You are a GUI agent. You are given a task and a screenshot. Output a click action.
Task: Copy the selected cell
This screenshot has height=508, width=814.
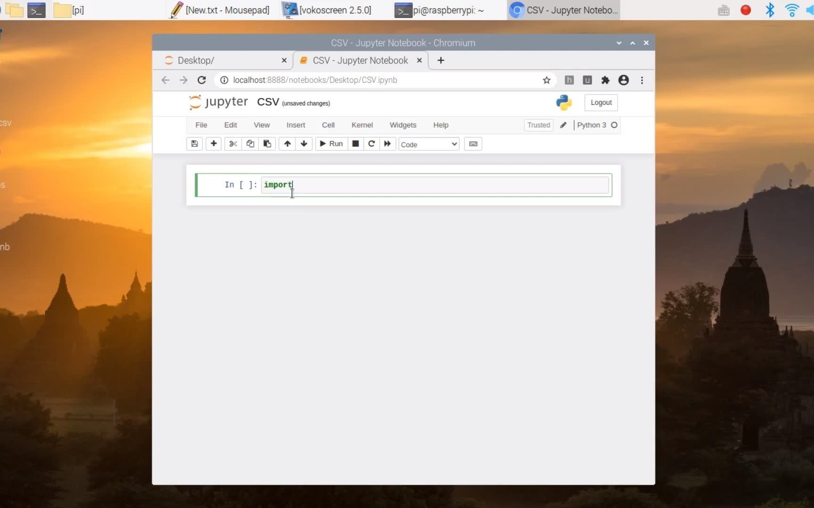pyautogui.click(x=250, y=144)
